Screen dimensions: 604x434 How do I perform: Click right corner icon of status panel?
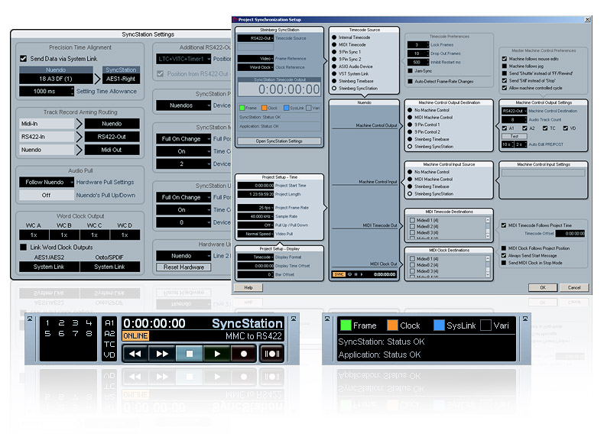(525, 319)
